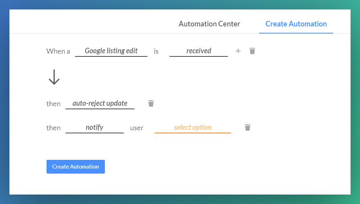The image size is (360, 204).
Task: Click the then label before notify
Action: [53, 128]
